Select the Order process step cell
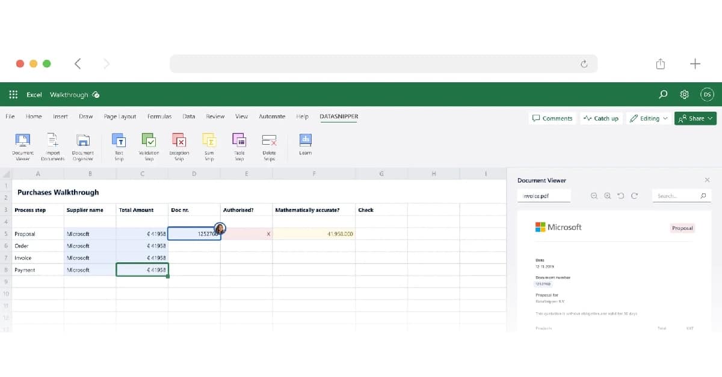Viewport: 722px width, 377px height. tap(38, 246)
